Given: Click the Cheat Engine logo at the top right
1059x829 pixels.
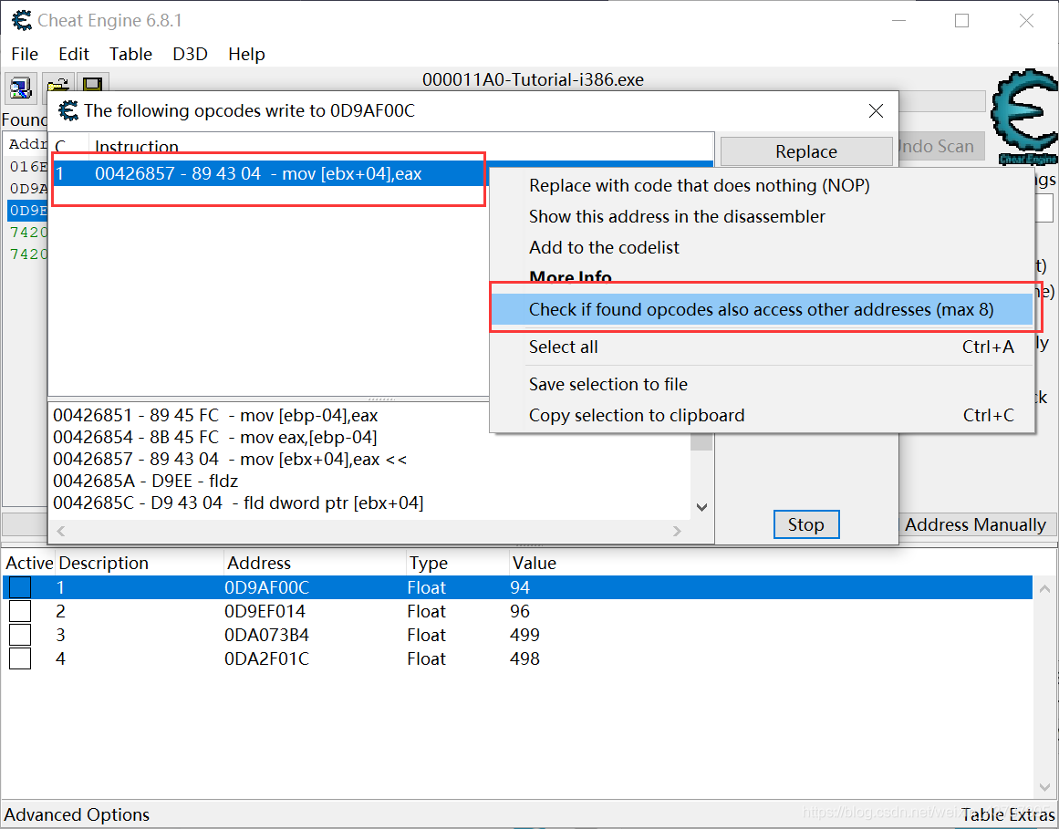Looking at the screenshot, I should click(1025, 116).
